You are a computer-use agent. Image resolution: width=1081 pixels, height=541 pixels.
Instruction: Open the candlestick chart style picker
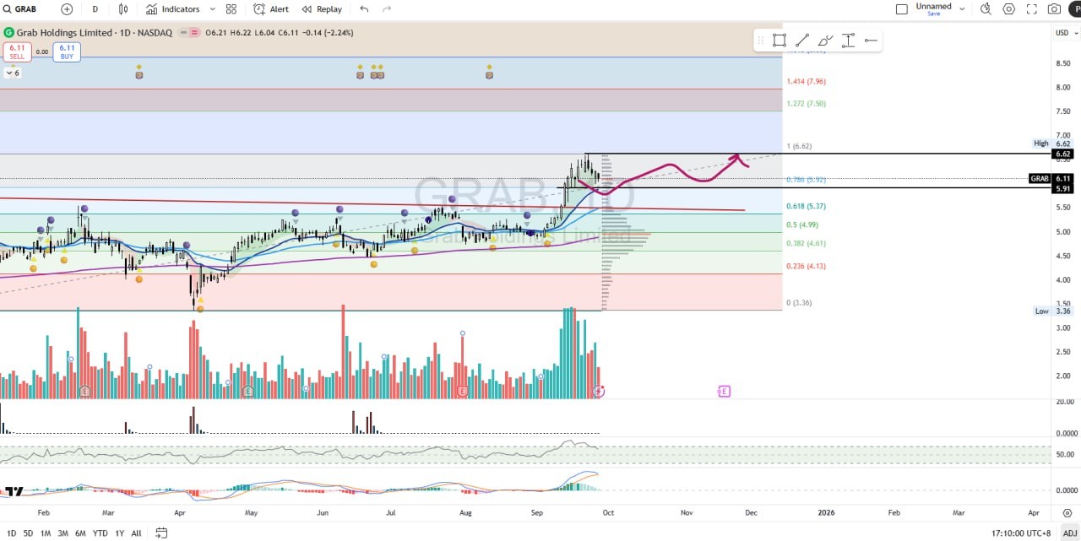click(123, 9)
